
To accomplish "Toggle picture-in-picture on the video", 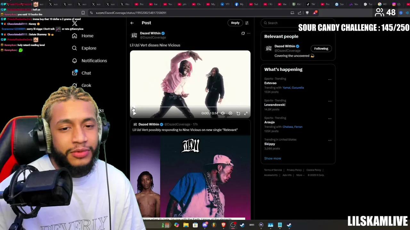I will [x=238, y=113].
